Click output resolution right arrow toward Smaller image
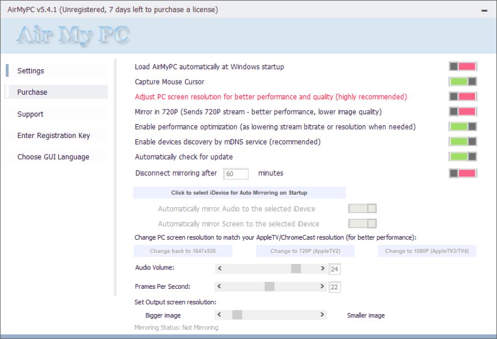The image size is (497, 339). coord(322,315)
